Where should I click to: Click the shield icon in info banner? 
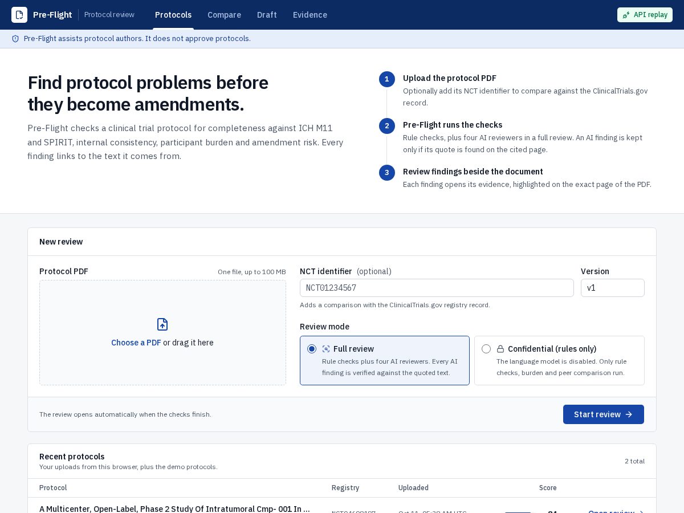pyautogui.click(x=15, y=39)
